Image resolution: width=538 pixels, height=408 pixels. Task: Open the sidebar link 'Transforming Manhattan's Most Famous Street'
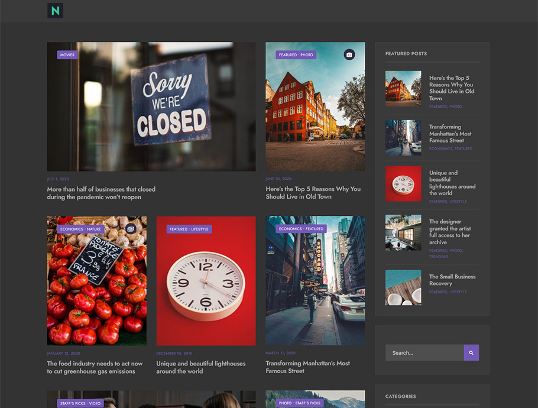[x=451, y=134]
